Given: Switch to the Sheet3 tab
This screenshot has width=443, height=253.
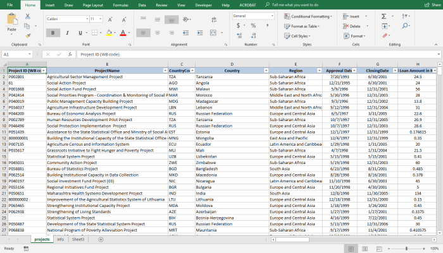Looking at the screenshot, I should pos(78,239).
